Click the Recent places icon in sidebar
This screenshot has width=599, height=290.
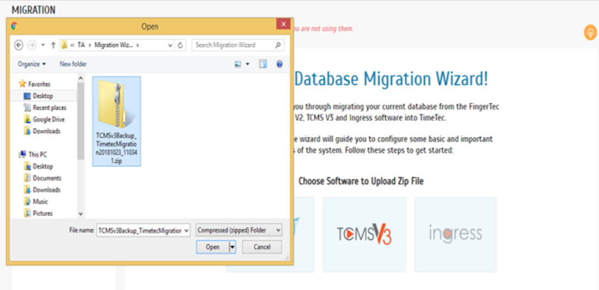27,108
